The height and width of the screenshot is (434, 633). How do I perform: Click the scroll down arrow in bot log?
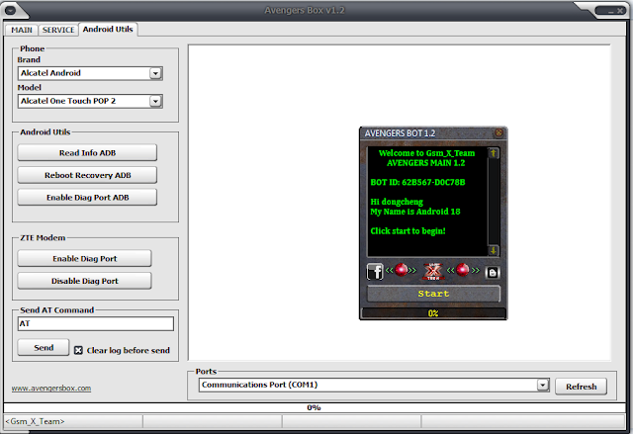(x=493, y=250)
